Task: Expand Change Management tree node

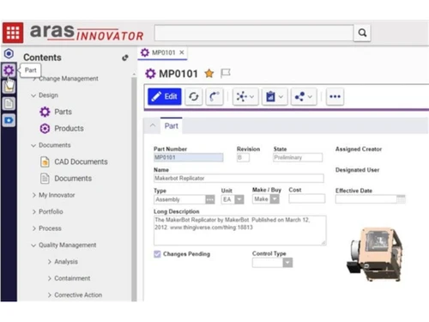Action: click(x=33, y=79)
